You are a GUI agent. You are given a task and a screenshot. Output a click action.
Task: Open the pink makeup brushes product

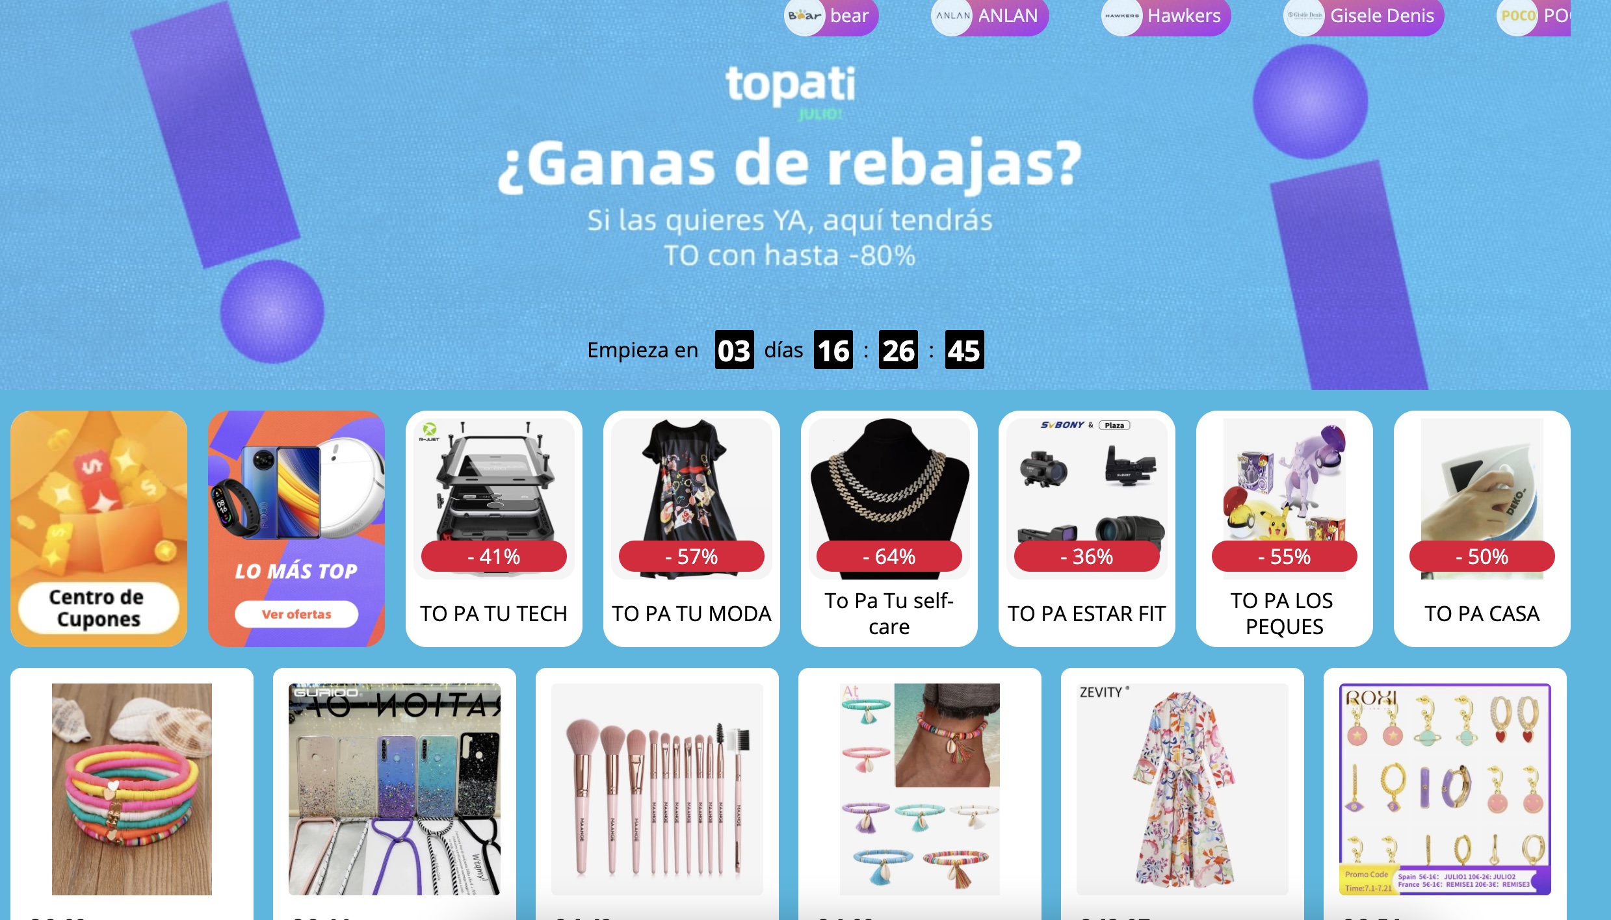[x=657, y=789]
